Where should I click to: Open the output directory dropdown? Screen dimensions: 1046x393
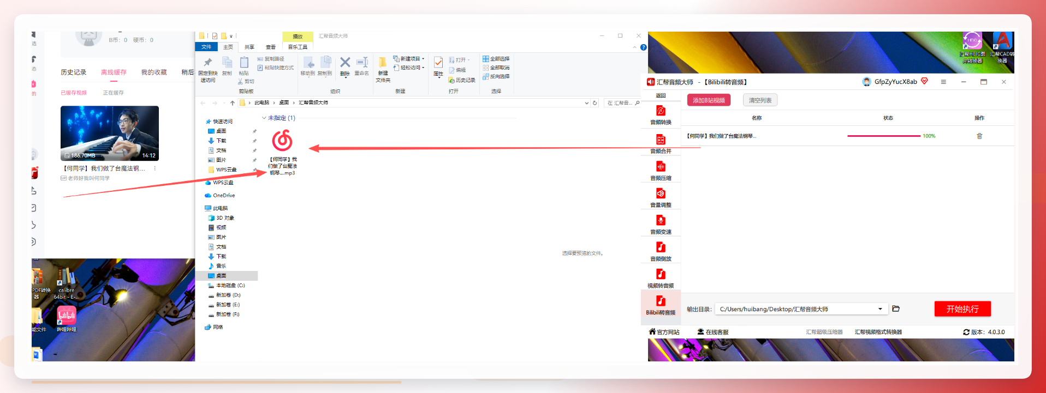880,309
